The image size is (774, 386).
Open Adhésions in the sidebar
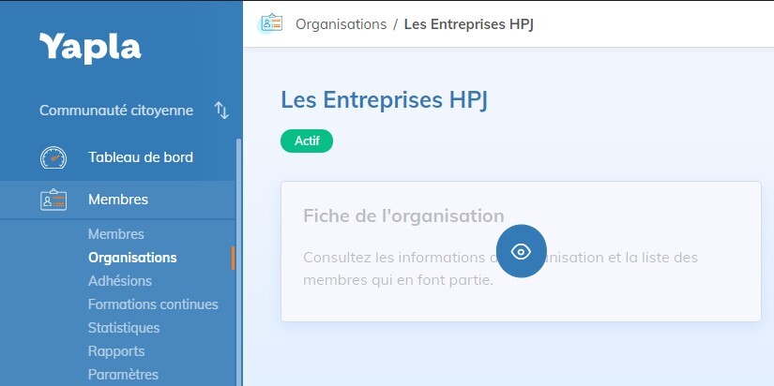(x=119, y=281)
